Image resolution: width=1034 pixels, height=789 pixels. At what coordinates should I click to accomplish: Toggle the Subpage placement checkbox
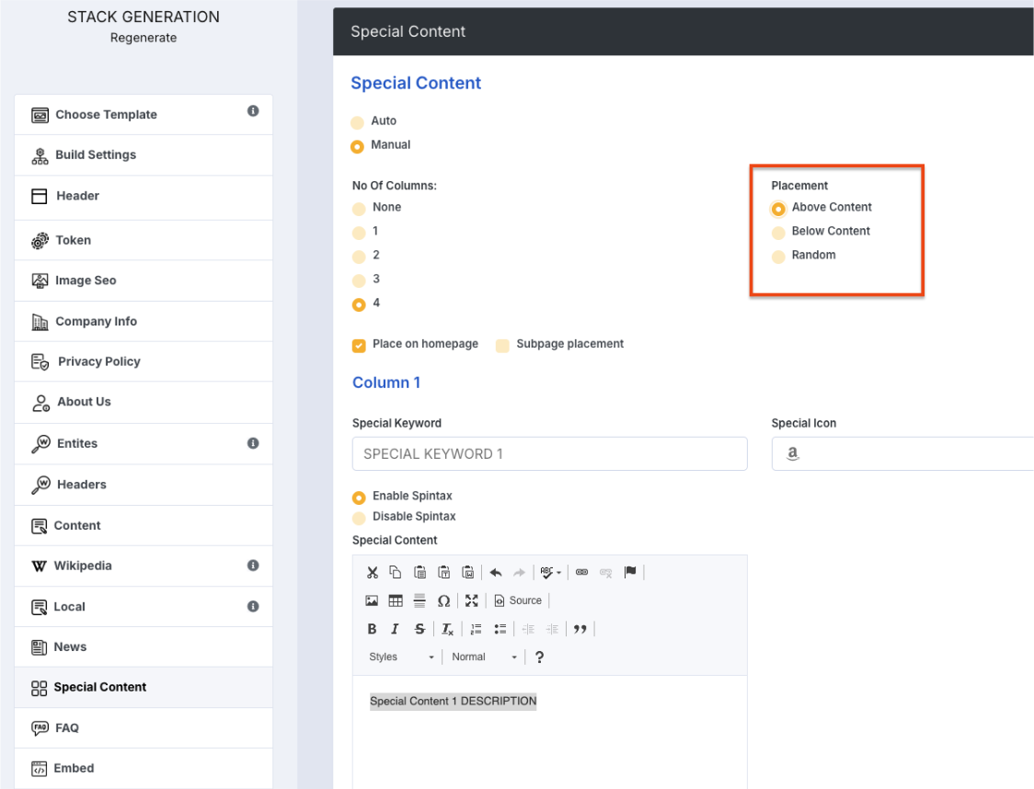coord(502,346)
